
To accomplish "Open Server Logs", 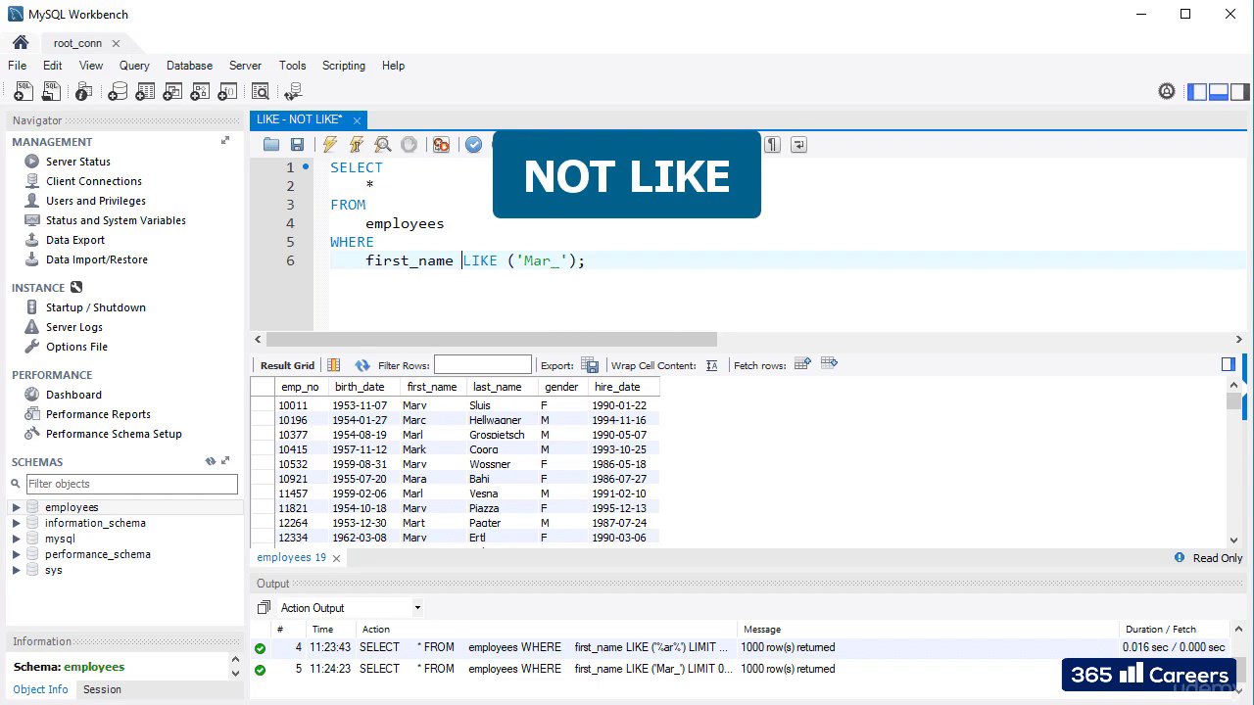I will 74,327.
